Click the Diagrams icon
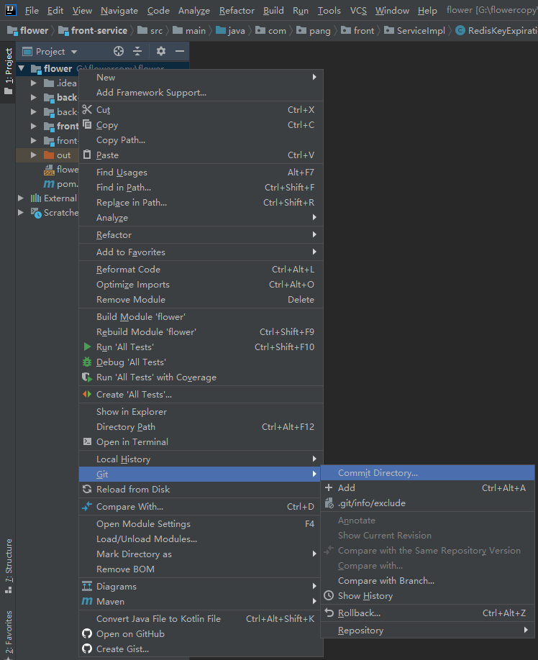 point(87,586)
